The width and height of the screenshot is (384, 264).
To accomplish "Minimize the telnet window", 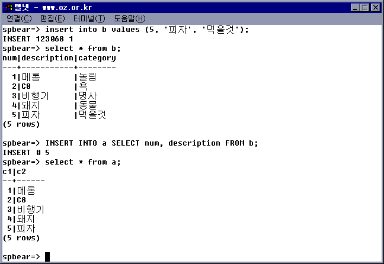I will tap(355, 8).
